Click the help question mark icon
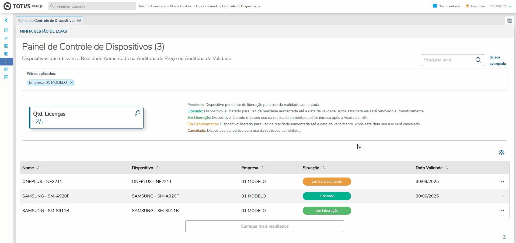The height and width of the screenshot is (243, 516). (x=504, y=237)
